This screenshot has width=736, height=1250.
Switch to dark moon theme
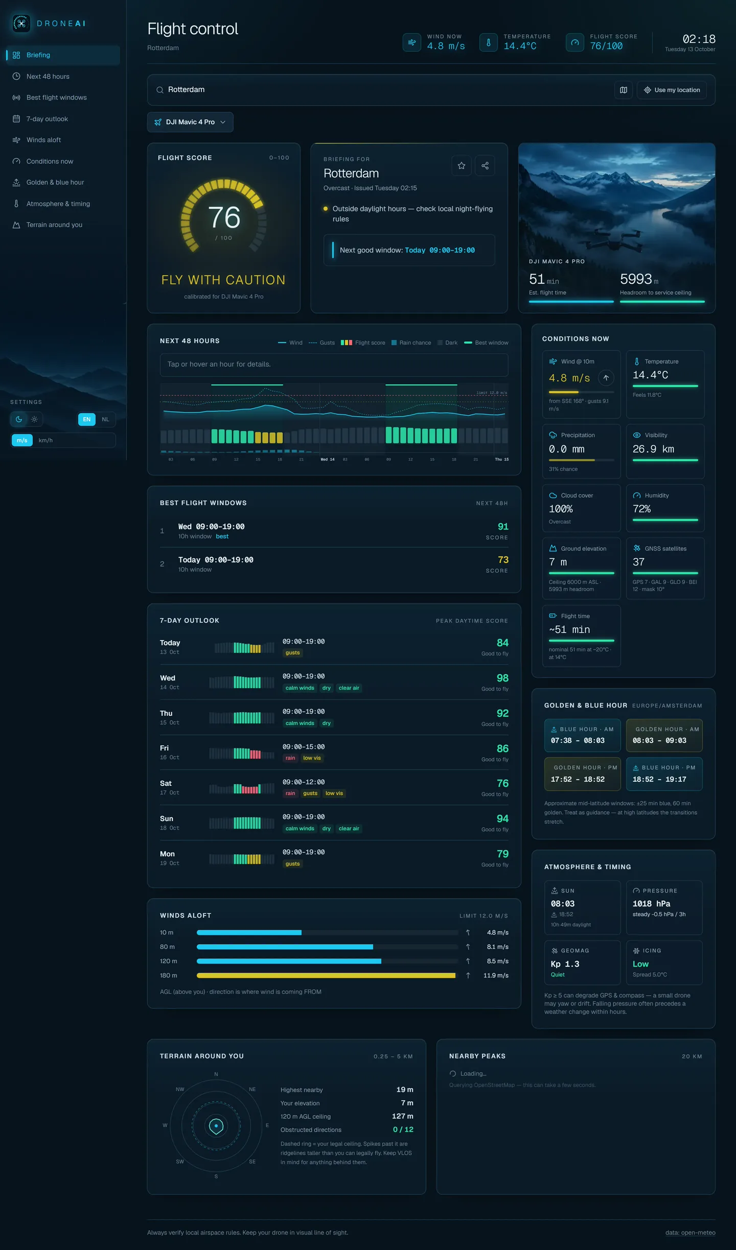19,419
